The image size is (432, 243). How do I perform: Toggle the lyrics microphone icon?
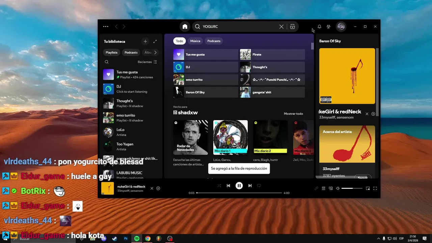[x=316, y=188]
